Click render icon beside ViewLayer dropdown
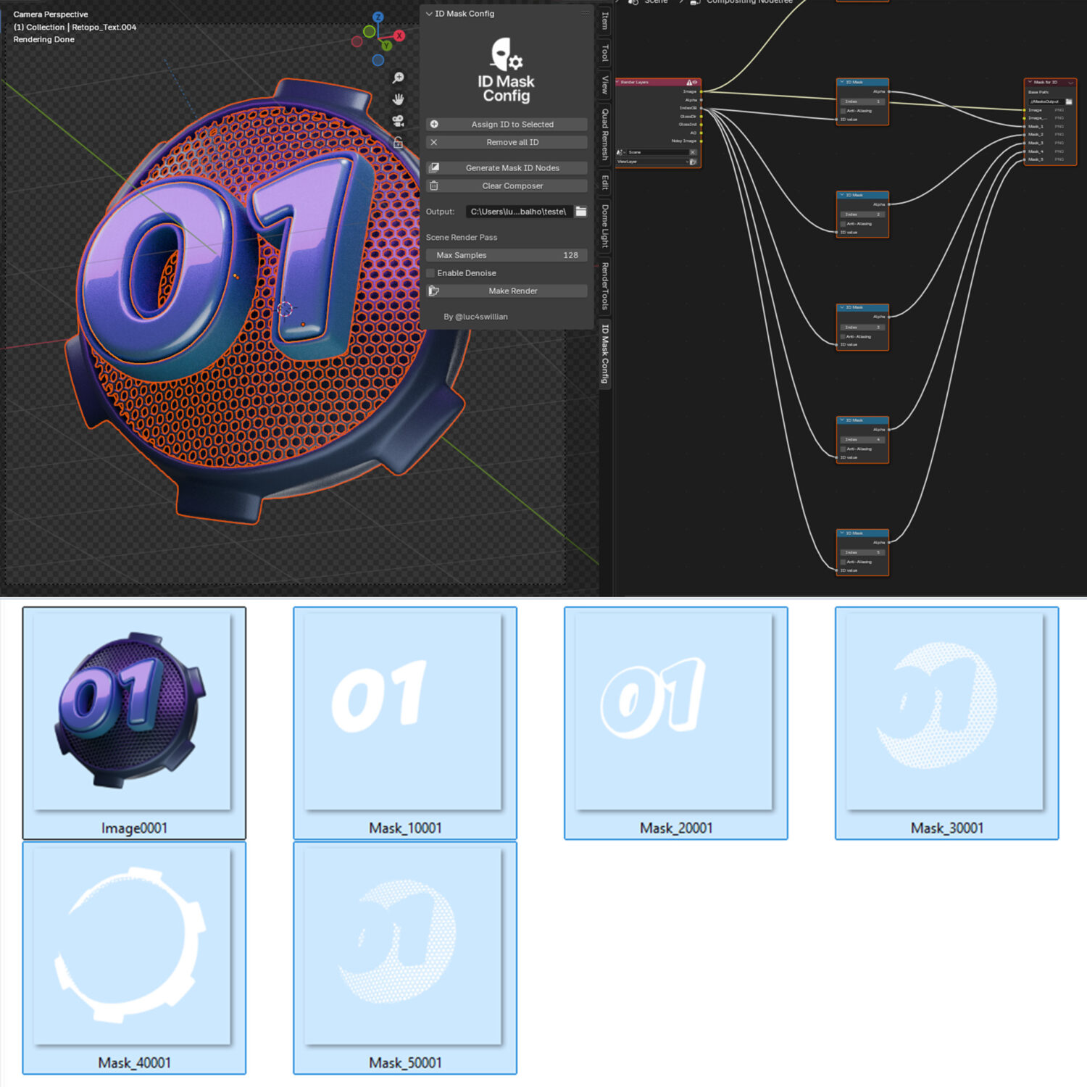This screenshot has height=1087, width=1087. point(693,162)
